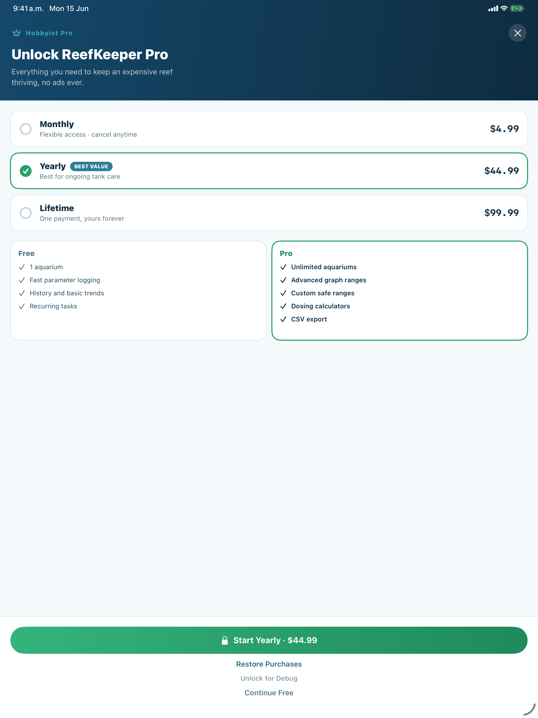Tap checkmark beside Unlimited aquariums

click(x=283, y=267)
